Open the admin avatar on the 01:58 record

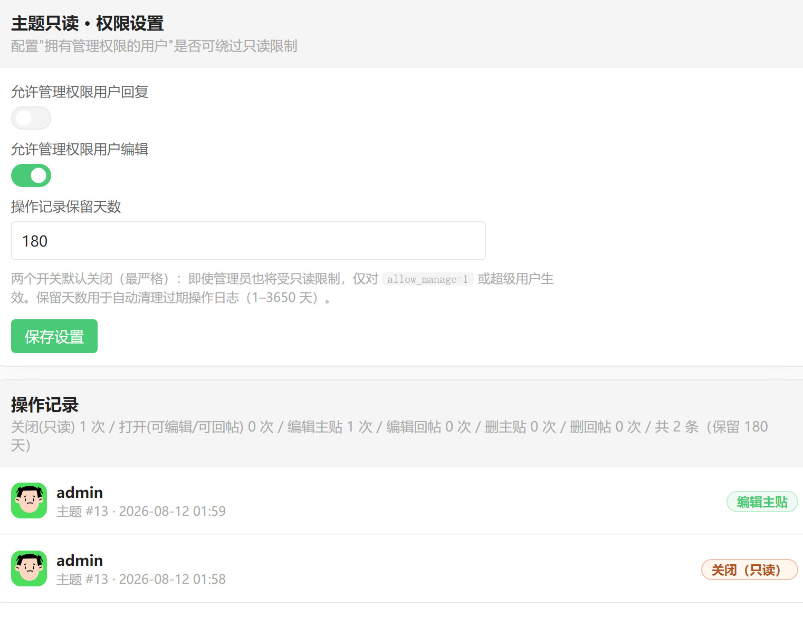(x=29, y=568)
